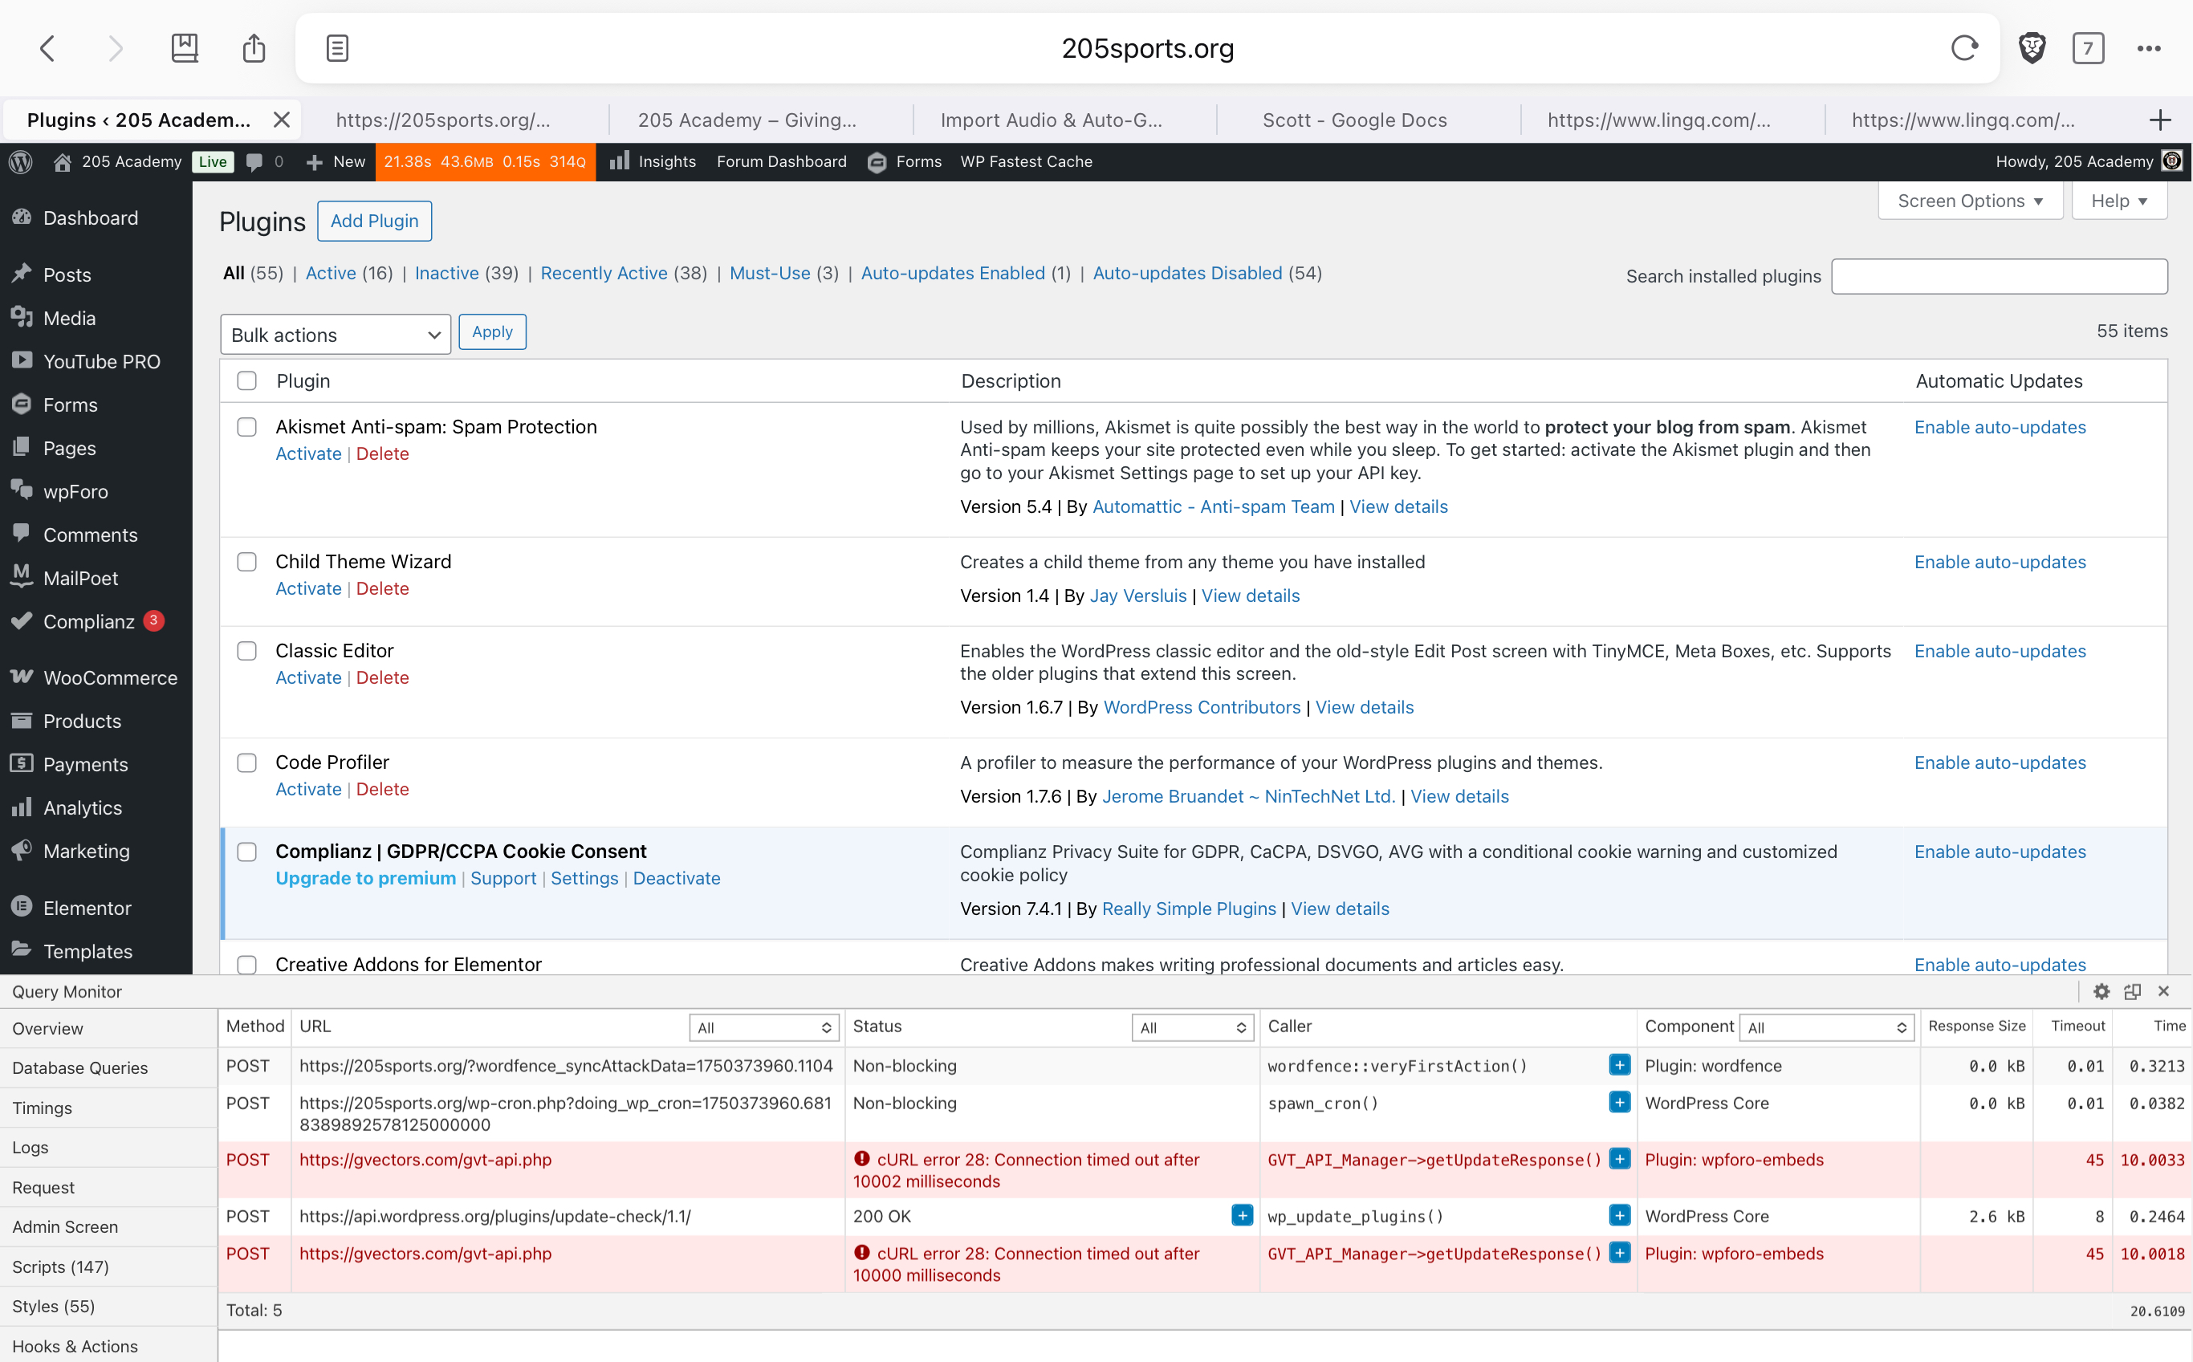Close the Plugins ‹ 205 Academy tab
Viewport: 2193px width, 1362px height.
(281, 120)
